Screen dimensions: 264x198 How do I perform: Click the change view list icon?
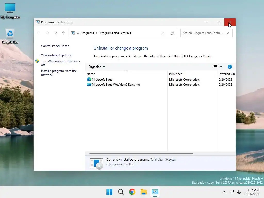coord(215,67)
